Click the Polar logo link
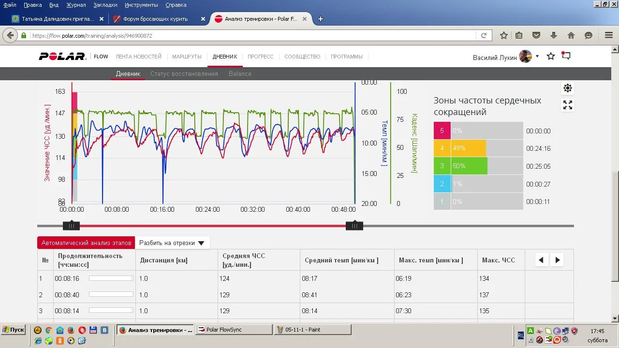Screen dimensions: 619x348 62,57
